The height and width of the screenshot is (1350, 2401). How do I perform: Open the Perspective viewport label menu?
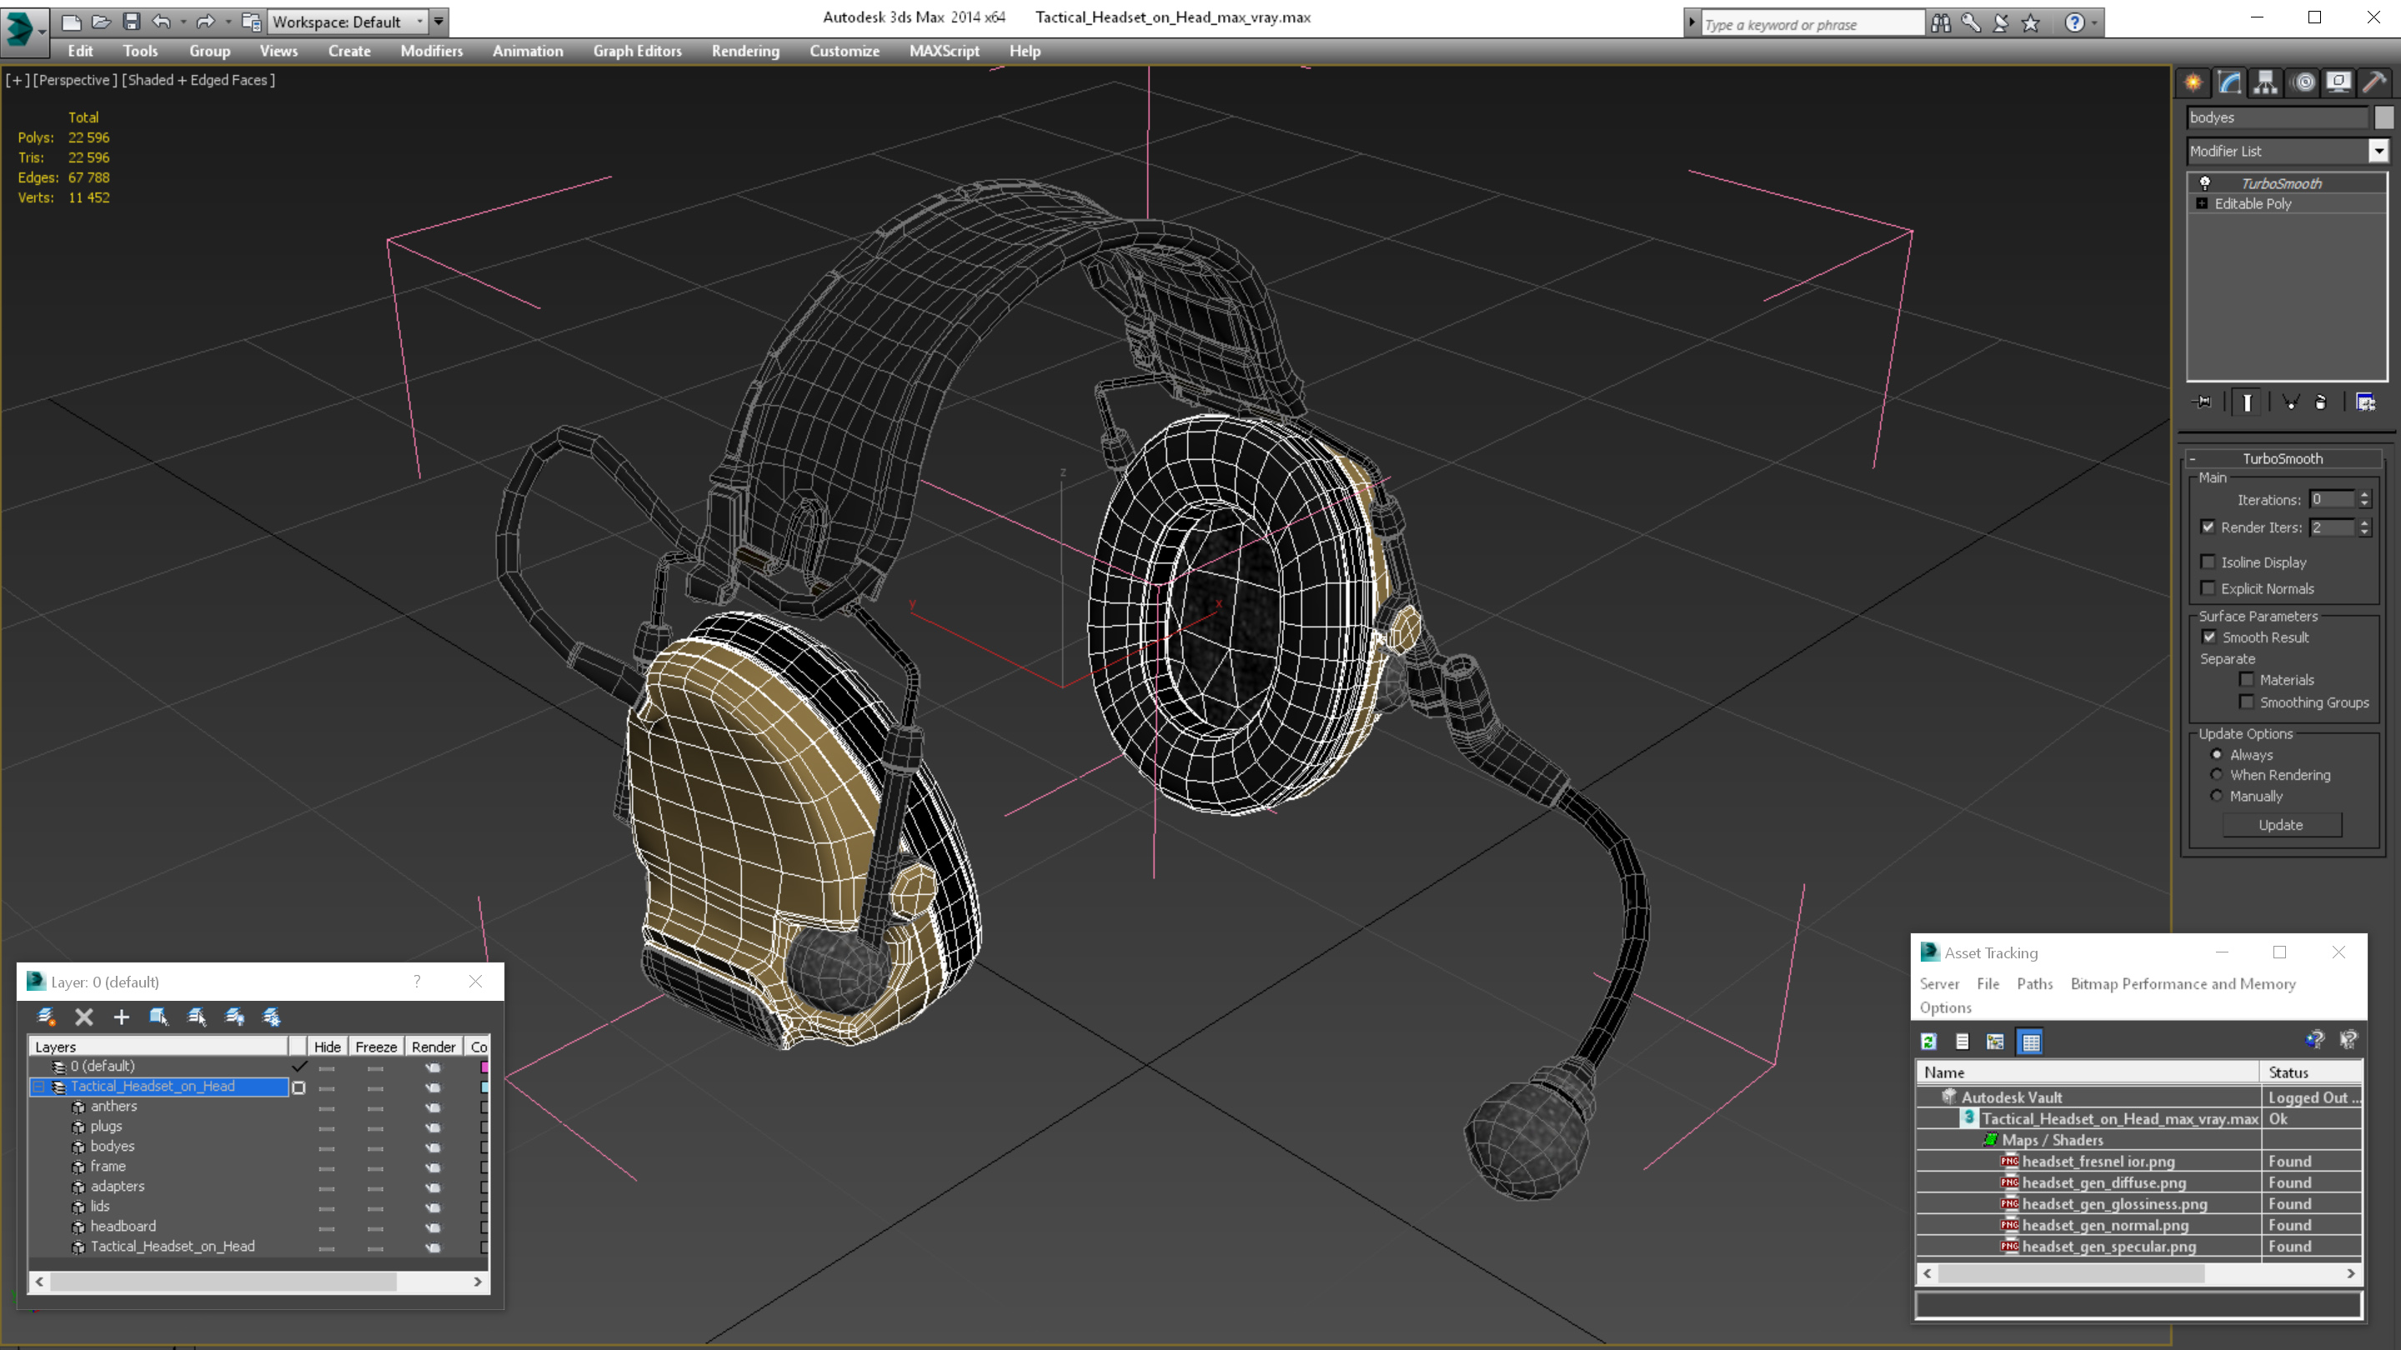pyautogui.click(x=76, y=80)
